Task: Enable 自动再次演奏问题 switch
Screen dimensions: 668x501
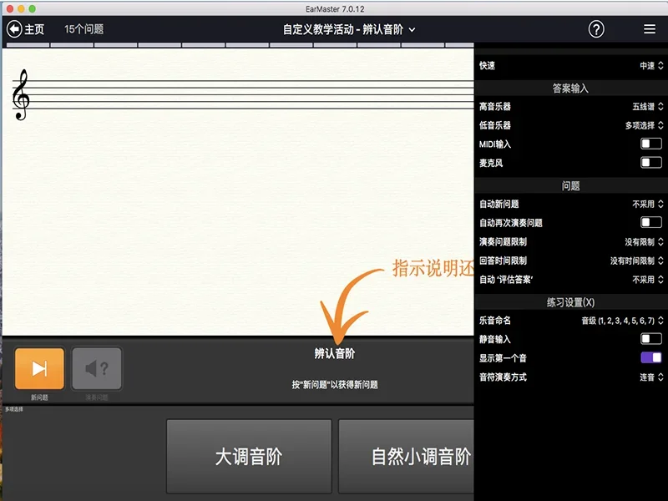Action: (651, 222)
